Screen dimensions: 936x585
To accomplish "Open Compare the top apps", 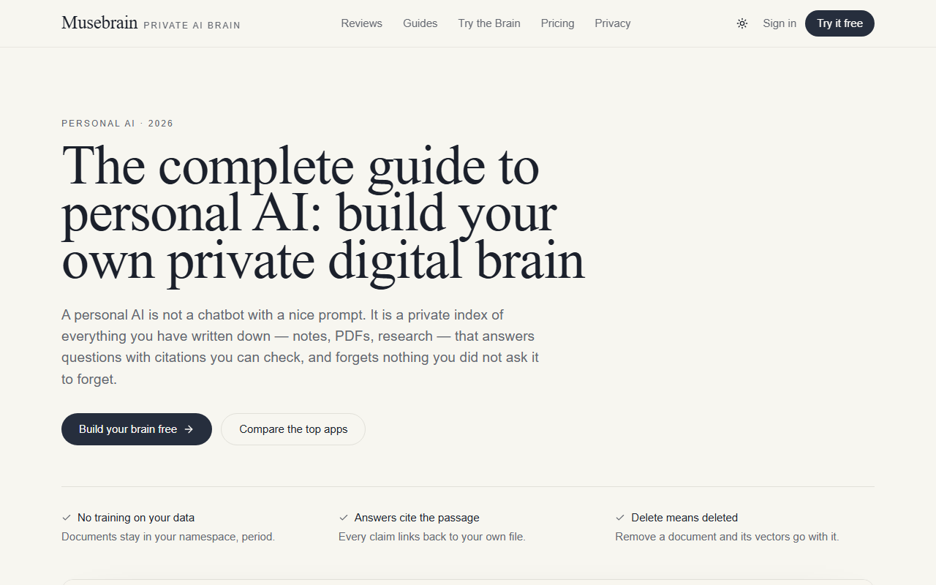I will click(293, 429).
